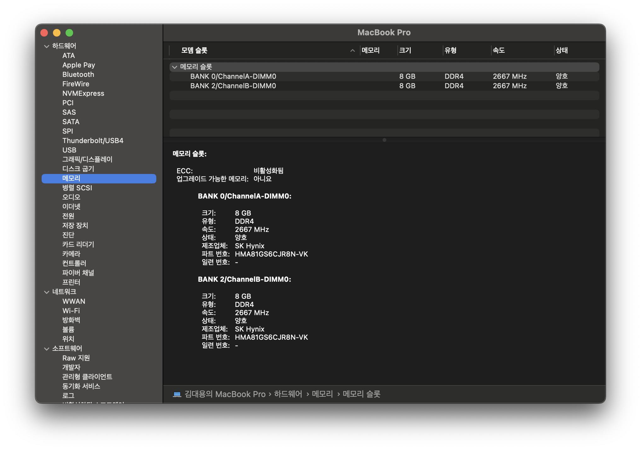Select ATA in the sidebar
The image size is (641, 450).
coord(69,56)
